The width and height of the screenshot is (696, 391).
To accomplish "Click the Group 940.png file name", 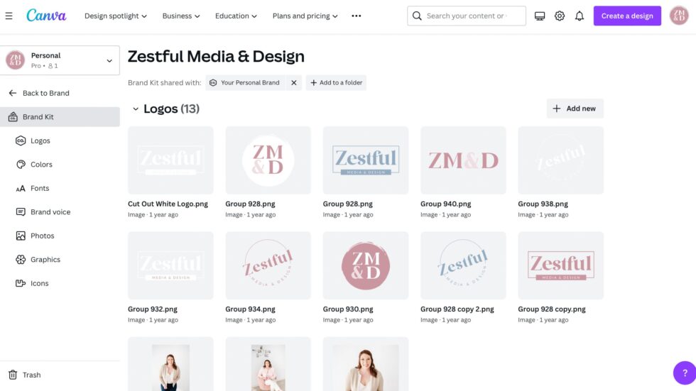I will 446,204.
